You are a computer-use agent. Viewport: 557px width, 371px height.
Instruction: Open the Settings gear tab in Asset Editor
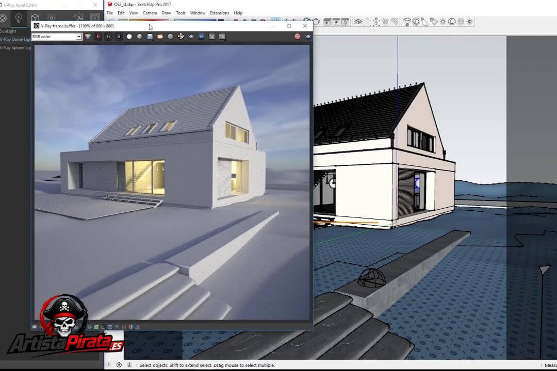pyautogui.click(x=52, y=18)
